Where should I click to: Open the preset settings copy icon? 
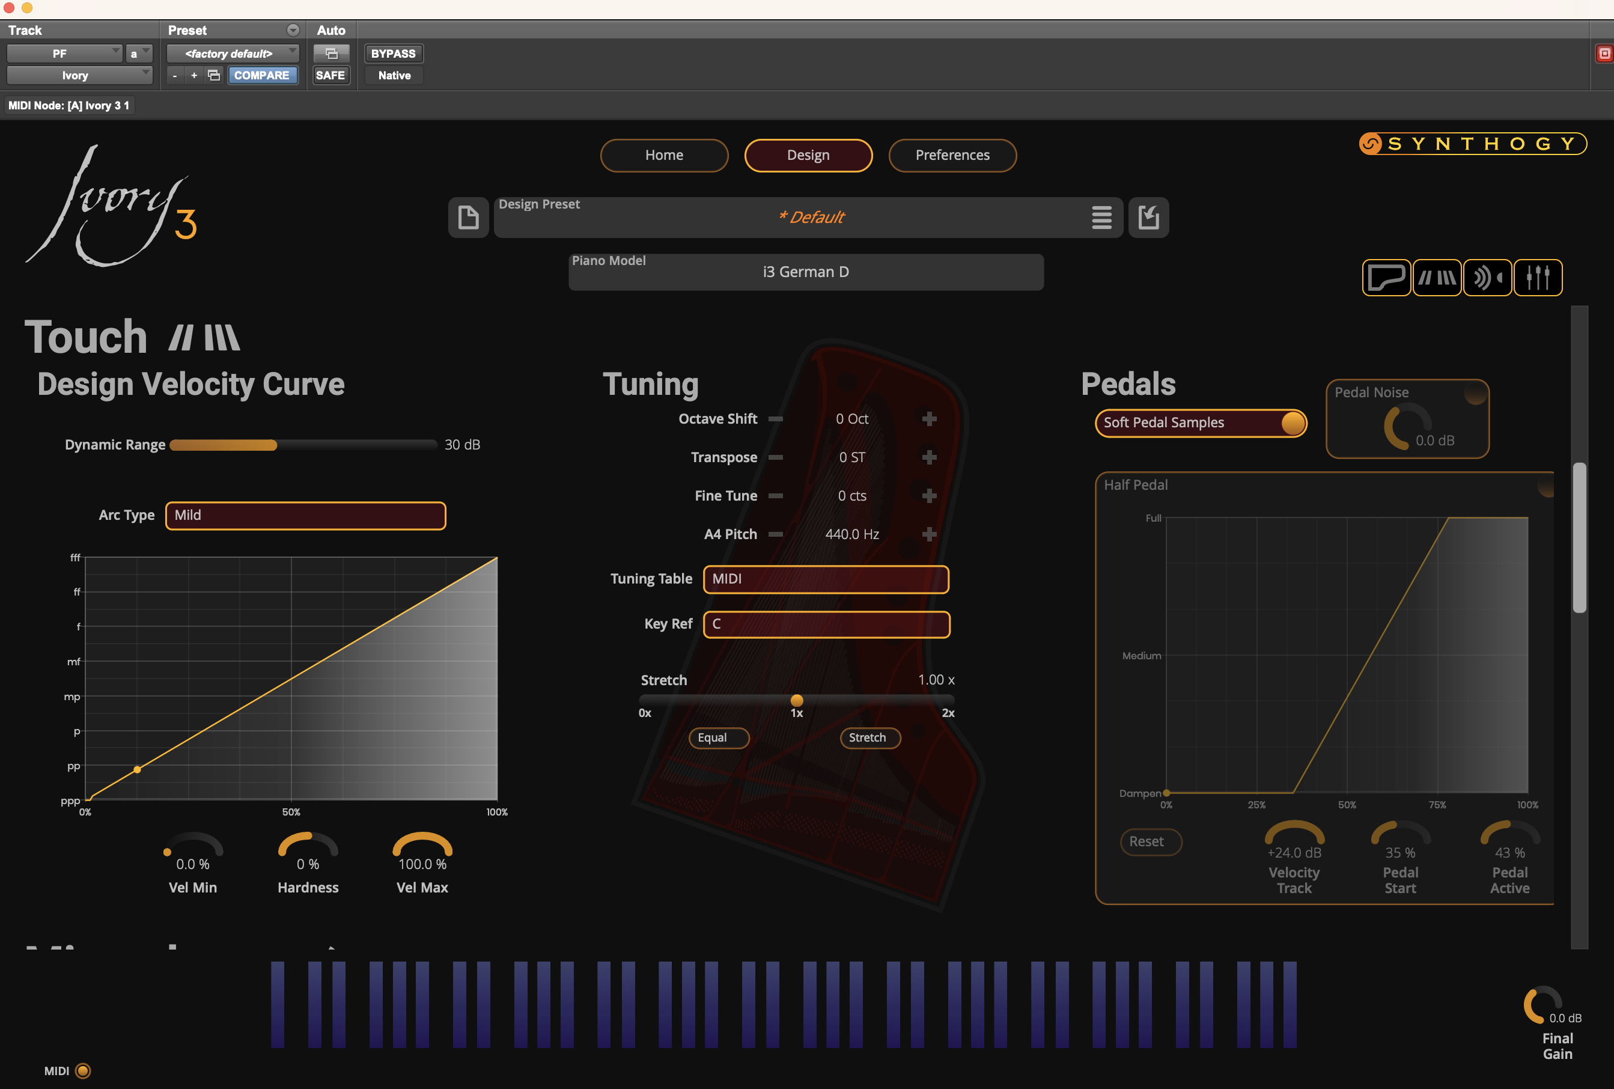[214, 75]
